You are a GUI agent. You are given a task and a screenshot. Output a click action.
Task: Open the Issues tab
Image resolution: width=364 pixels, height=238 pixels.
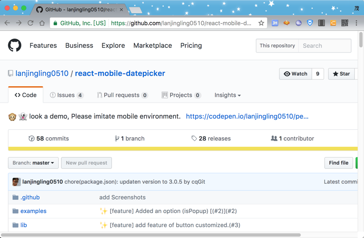pos(66,95)
